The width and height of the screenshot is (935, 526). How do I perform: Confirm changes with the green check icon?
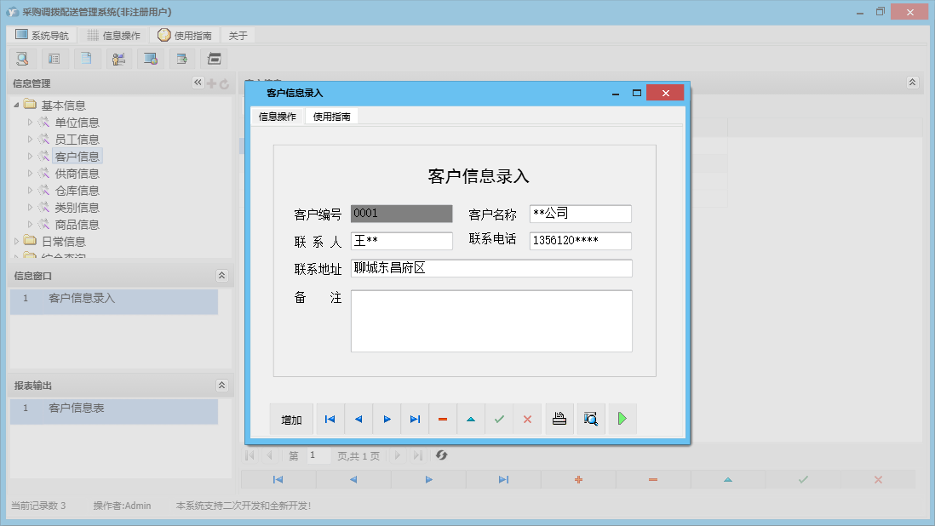499,418
